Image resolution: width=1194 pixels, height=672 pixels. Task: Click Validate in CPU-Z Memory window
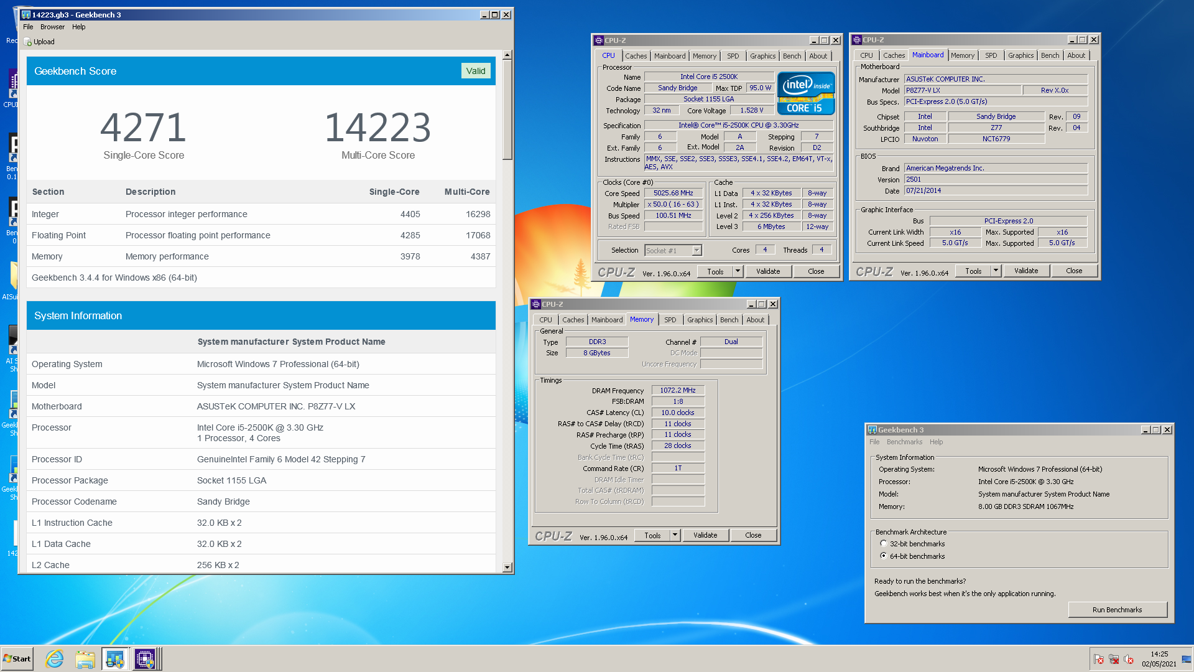coord(705,535)
